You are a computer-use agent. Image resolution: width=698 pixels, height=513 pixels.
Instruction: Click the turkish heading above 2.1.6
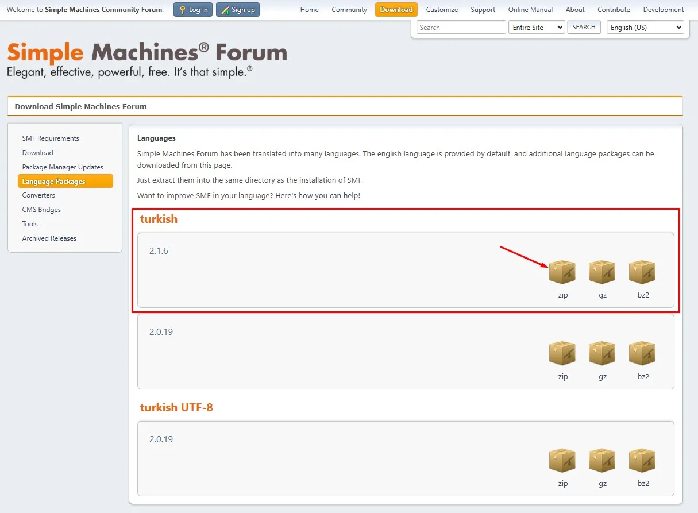tap(159, 219)
